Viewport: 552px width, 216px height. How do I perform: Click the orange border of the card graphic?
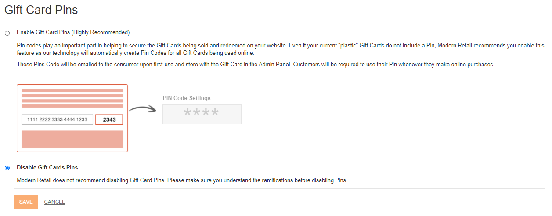[72, 85]
